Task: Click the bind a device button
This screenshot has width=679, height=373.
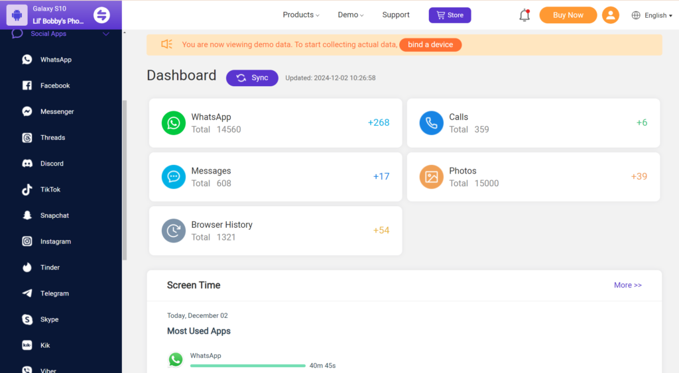Action: (430, 44)
